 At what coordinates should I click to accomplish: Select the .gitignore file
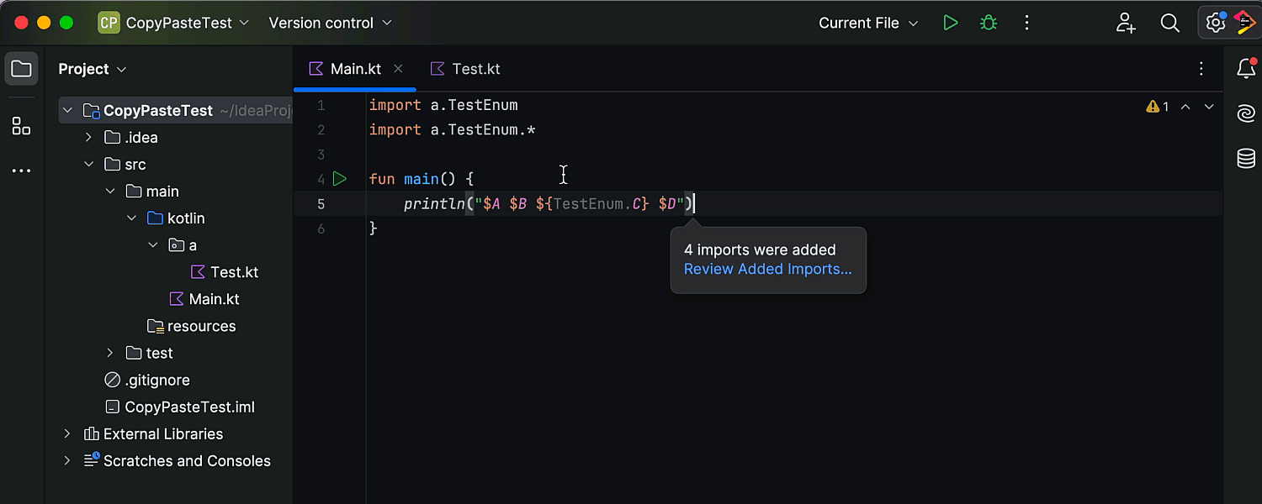[x=147, y=380]
